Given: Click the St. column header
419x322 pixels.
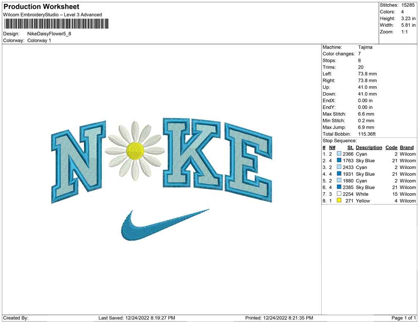Looking at the screenshot, I should 350,147.
